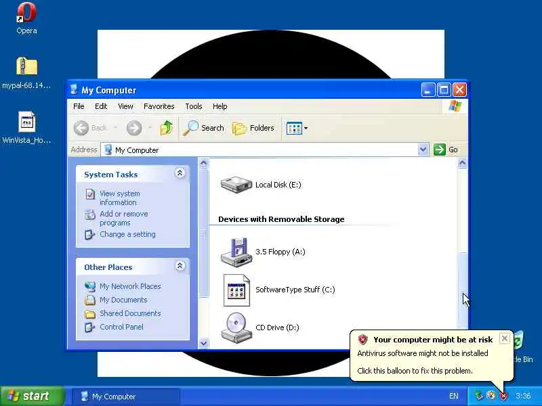Toggle the Folders pane button

point(253,128)
